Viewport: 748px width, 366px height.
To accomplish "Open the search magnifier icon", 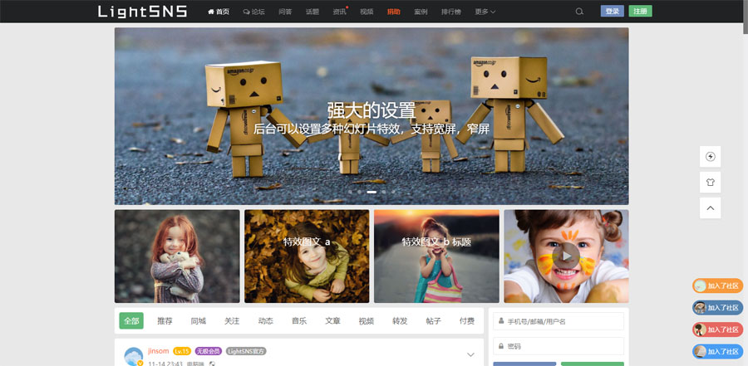I will (579, 12).
